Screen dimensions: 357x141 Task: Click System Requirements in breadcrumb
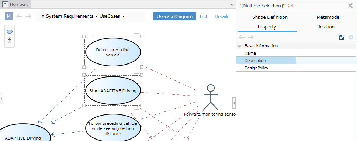[x=70, y=16]
